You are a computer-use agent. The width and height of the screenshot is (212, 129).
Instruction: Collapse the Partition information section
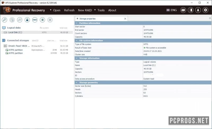(x=77, y=23)
